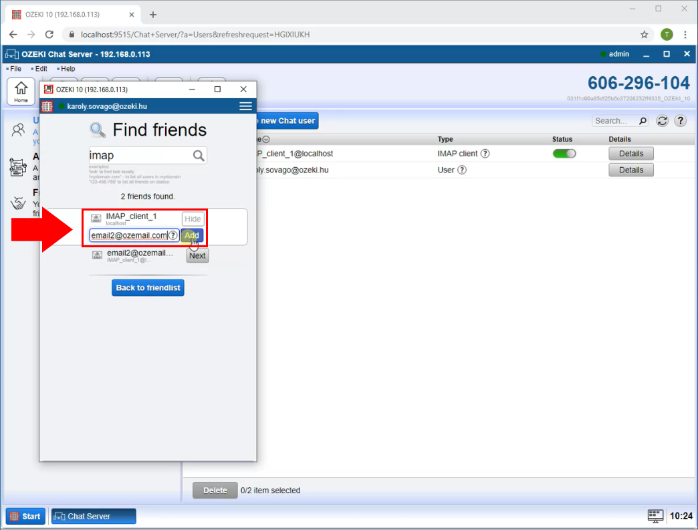Click the grid icon beside karoly.sovago@ozeki.hu
The height and width of the screenshot is (530, 698).
pyautogui.click(x=47, y=106)
